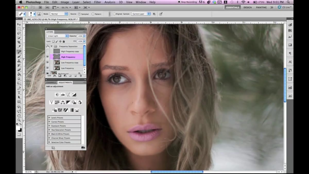Select the Type tool
Screen dimensions: 309x174
19,93
